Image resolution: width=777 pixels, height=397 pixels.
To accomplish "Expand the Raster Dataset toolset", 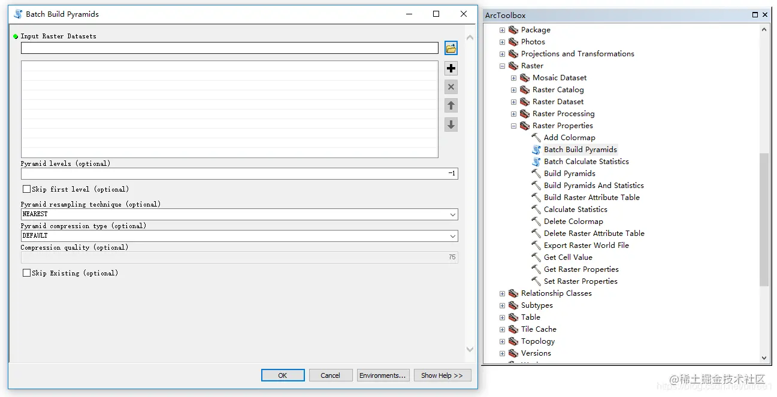I will pyautogui.click(x=514, y=102).
